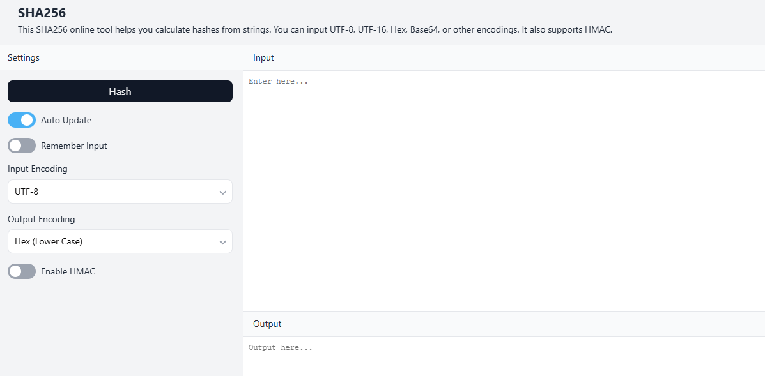The height and width of the screenshot is (376, 765).
Task: Click the Hash button
Action: click(120, 91)
